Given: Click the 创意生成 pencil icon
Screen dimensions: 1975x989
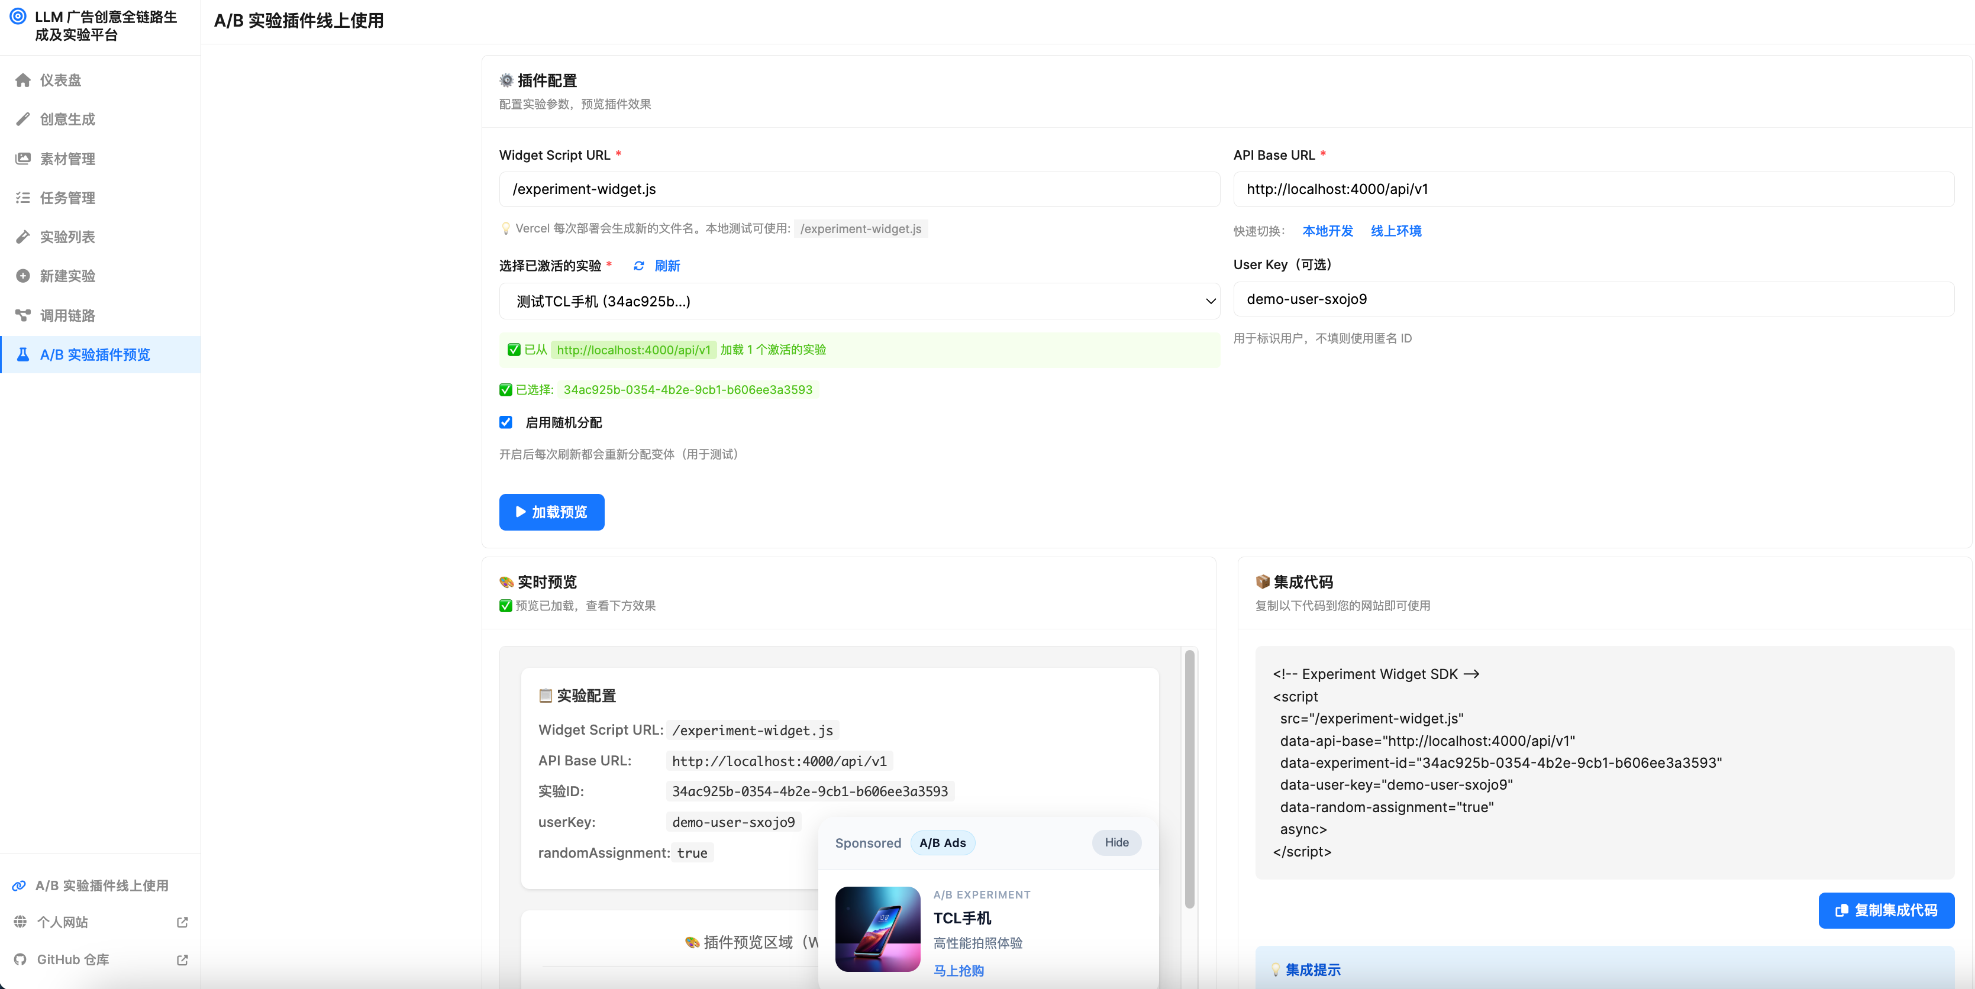Looking at the screenshot, I should (23, 119).
